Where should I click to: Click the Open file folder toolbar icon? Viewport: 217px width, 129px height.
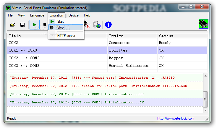click(x=13, y=25)
